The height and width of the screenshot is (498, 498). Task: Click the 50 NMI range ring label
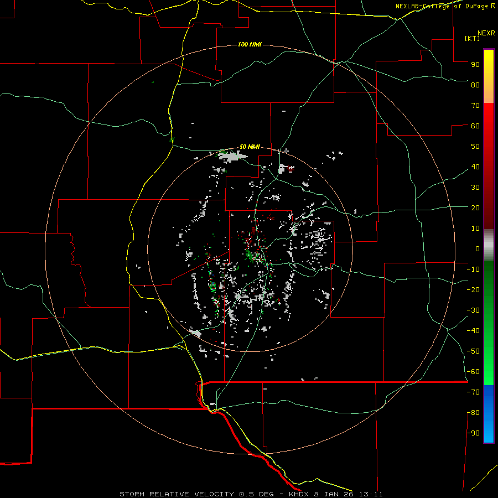[x=250, y=147]
